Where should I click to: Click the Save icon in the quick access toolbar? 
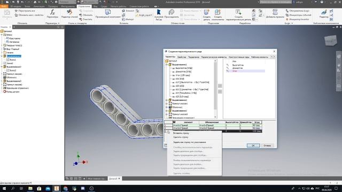point(18,2)
